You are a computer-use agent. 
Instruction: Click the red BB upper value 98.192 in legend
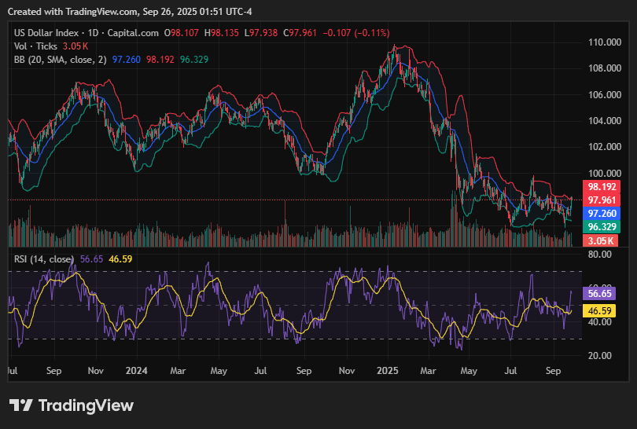(160, 60)
